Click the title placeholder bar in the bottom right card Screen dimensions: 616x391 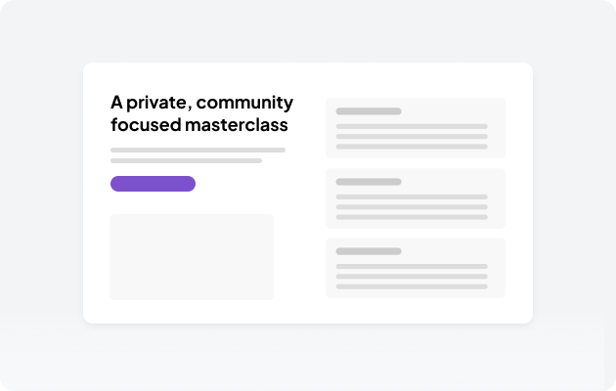pyautogui.click(x=369, y=251)
